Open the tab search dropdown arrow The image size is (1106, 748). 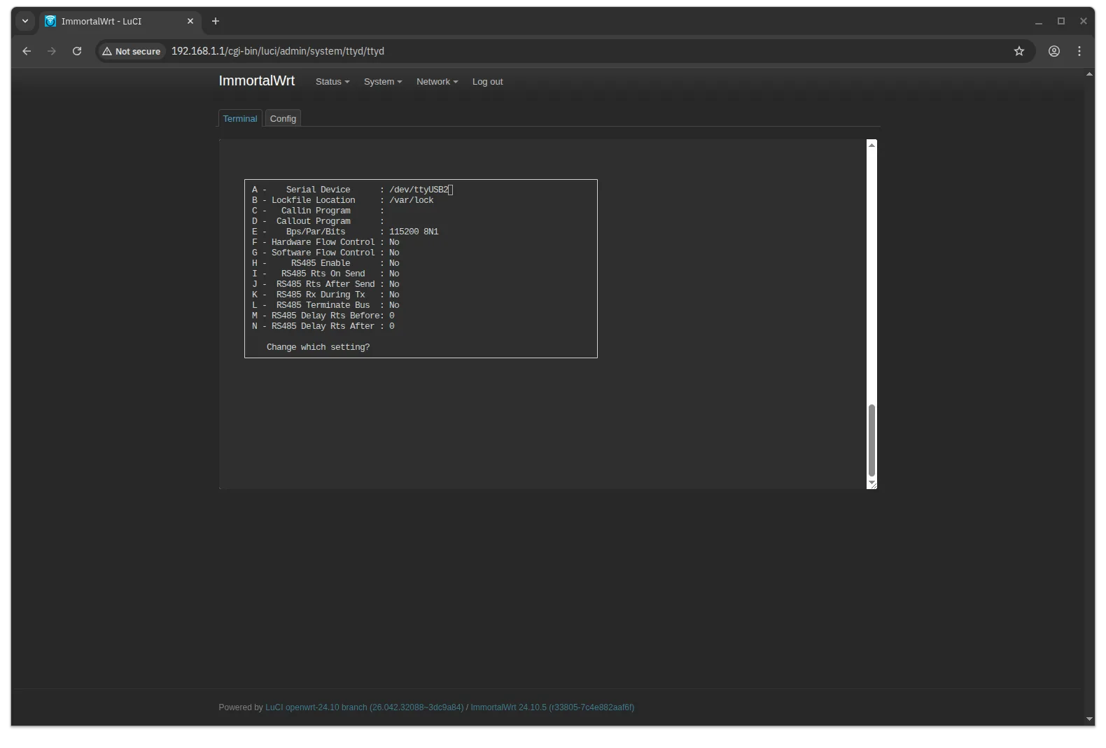[x=25, y=21]
